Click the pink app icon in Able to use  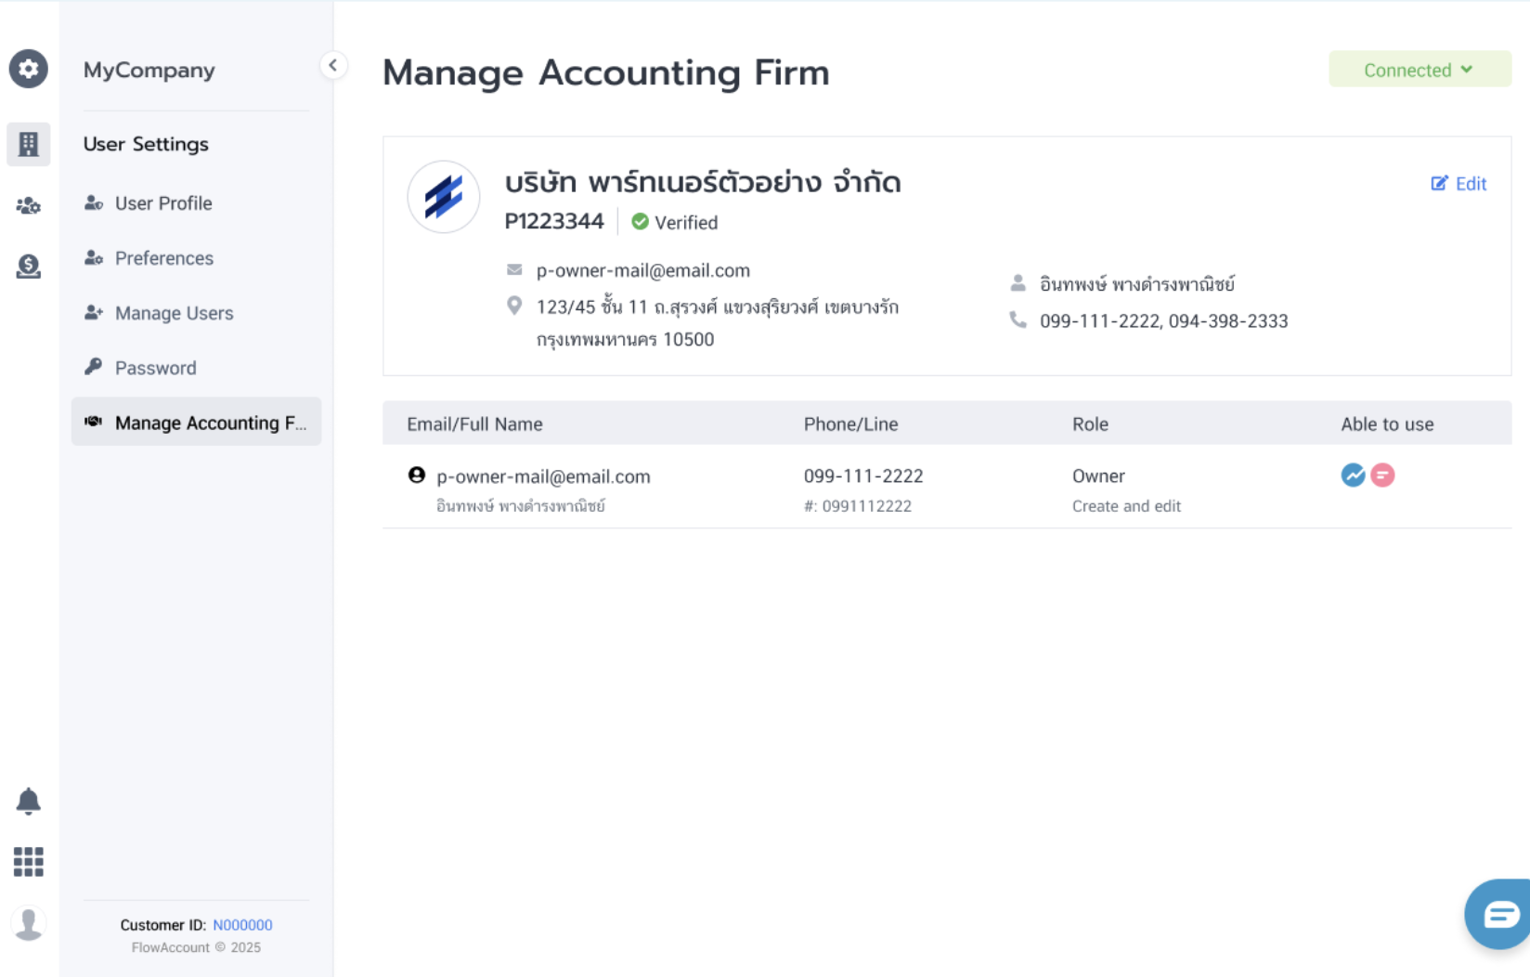pyautogui.click(x=1382, y=475)
